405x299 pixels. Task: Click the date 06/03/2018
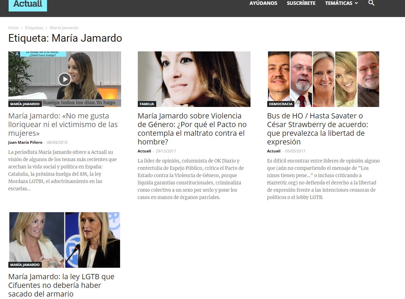click(57, 142)
